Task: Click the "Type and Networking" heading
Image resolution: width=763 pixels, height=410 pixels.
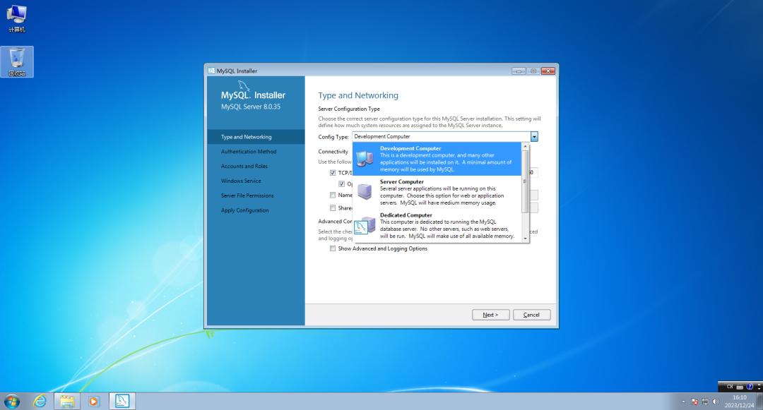Action: (358, 95)
